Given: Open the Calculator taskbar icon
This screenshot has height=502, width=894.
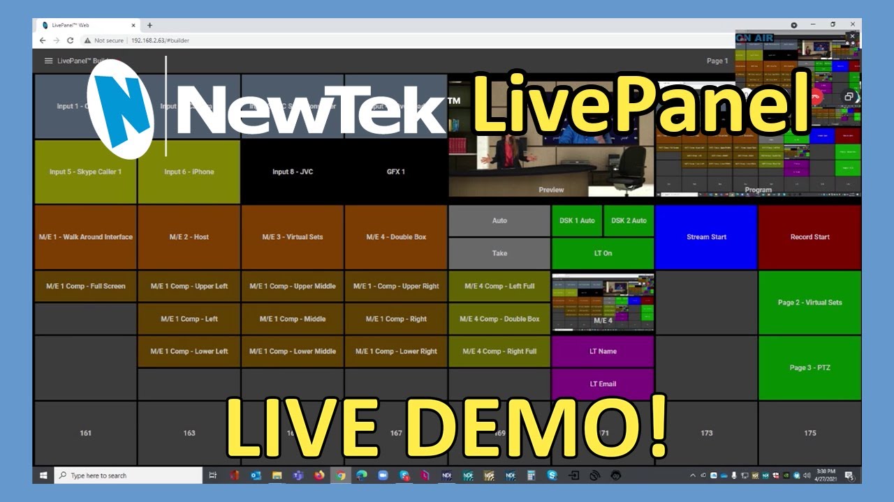Looking at the screenshot, I should [531, 476].
